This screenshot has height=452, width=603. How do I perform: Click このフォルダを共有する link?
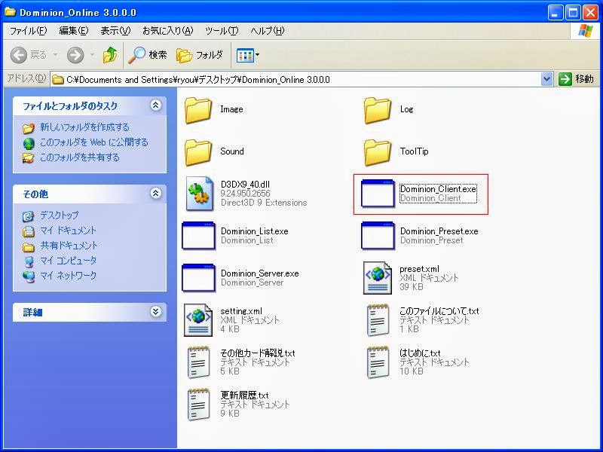pyautogui.click(x=80, y=157)
